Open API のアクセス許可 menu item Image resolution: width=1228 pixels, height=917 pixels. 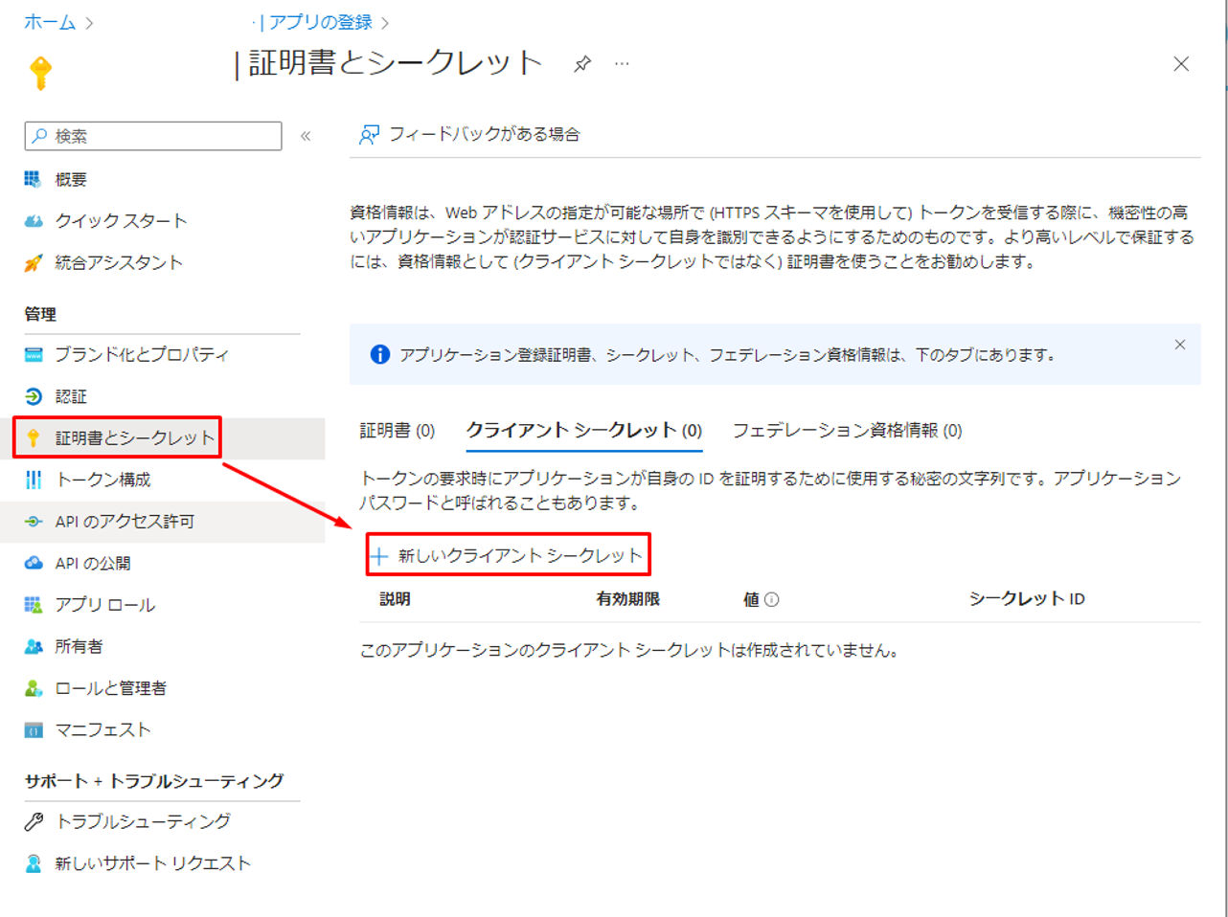click(125, 522)
